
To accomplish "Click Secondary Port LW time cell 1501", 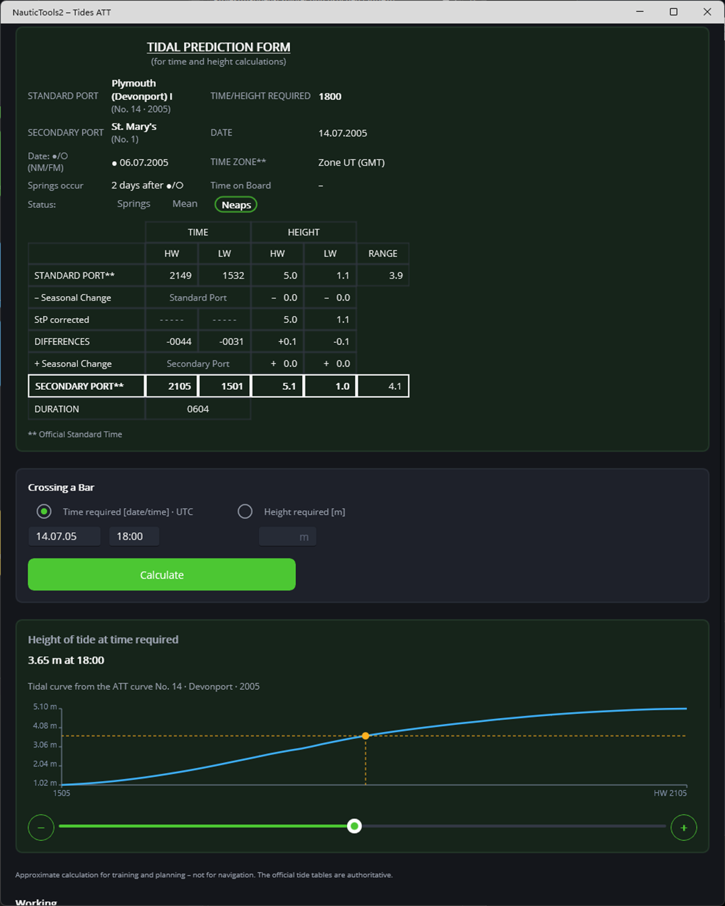I will 224,386.
